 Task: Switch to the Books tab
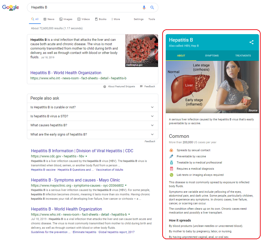pyautogui.click(x=101, y=19)
